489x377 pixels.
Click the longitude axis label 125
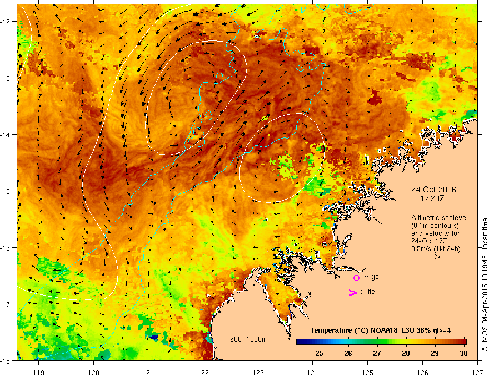368,373
